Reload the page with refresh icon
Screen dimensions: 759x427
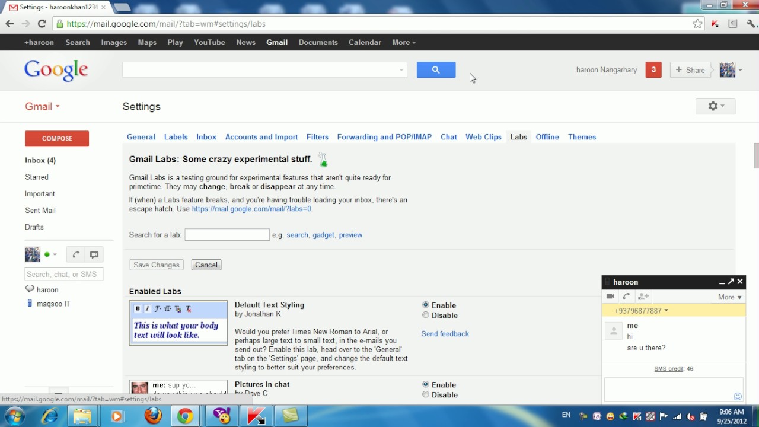point(42,24)
